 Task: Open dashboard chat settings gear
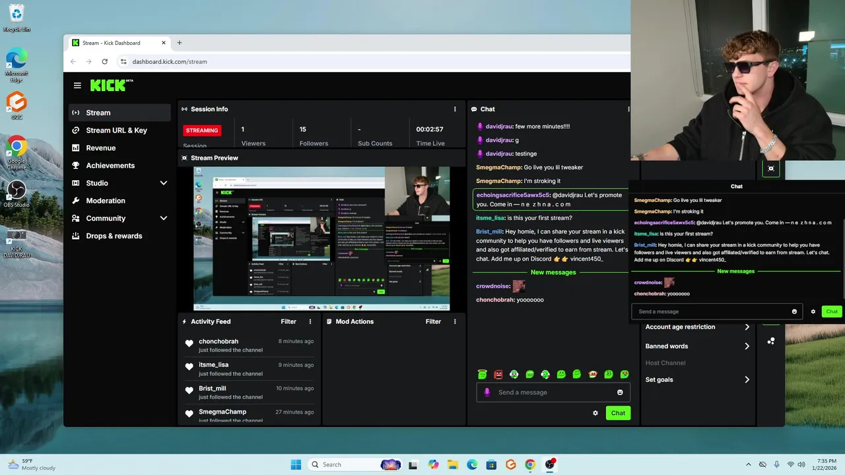pos(595,413)
